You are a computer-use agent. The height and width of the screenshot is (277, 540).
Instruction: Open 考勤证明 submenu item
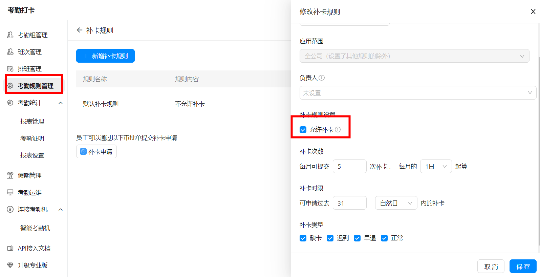[x=32, y=138]
